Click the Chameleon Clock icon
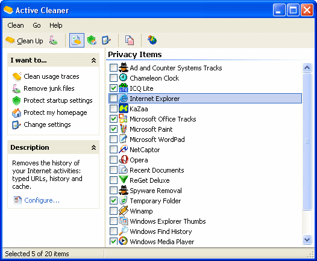317x261 pixels. click(x=123, y=78)
